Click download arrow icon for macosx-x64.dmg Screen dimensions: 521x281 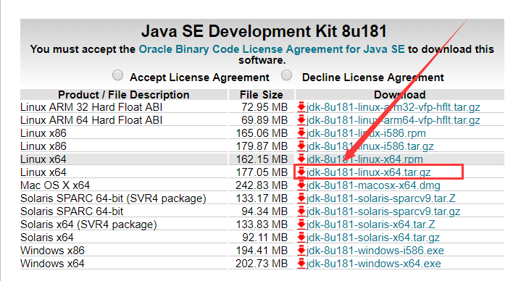301,185
